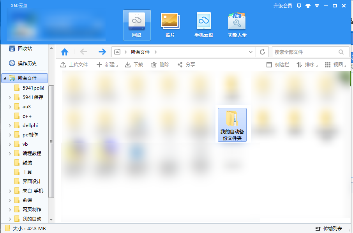This screenshot has height=233, width=353.
Task: Open the 视图 view dropdown
Action: [x=335, y=65]
